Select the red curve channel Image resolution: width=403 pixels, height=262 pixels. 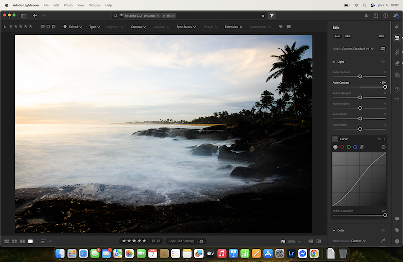click(342, 147)
